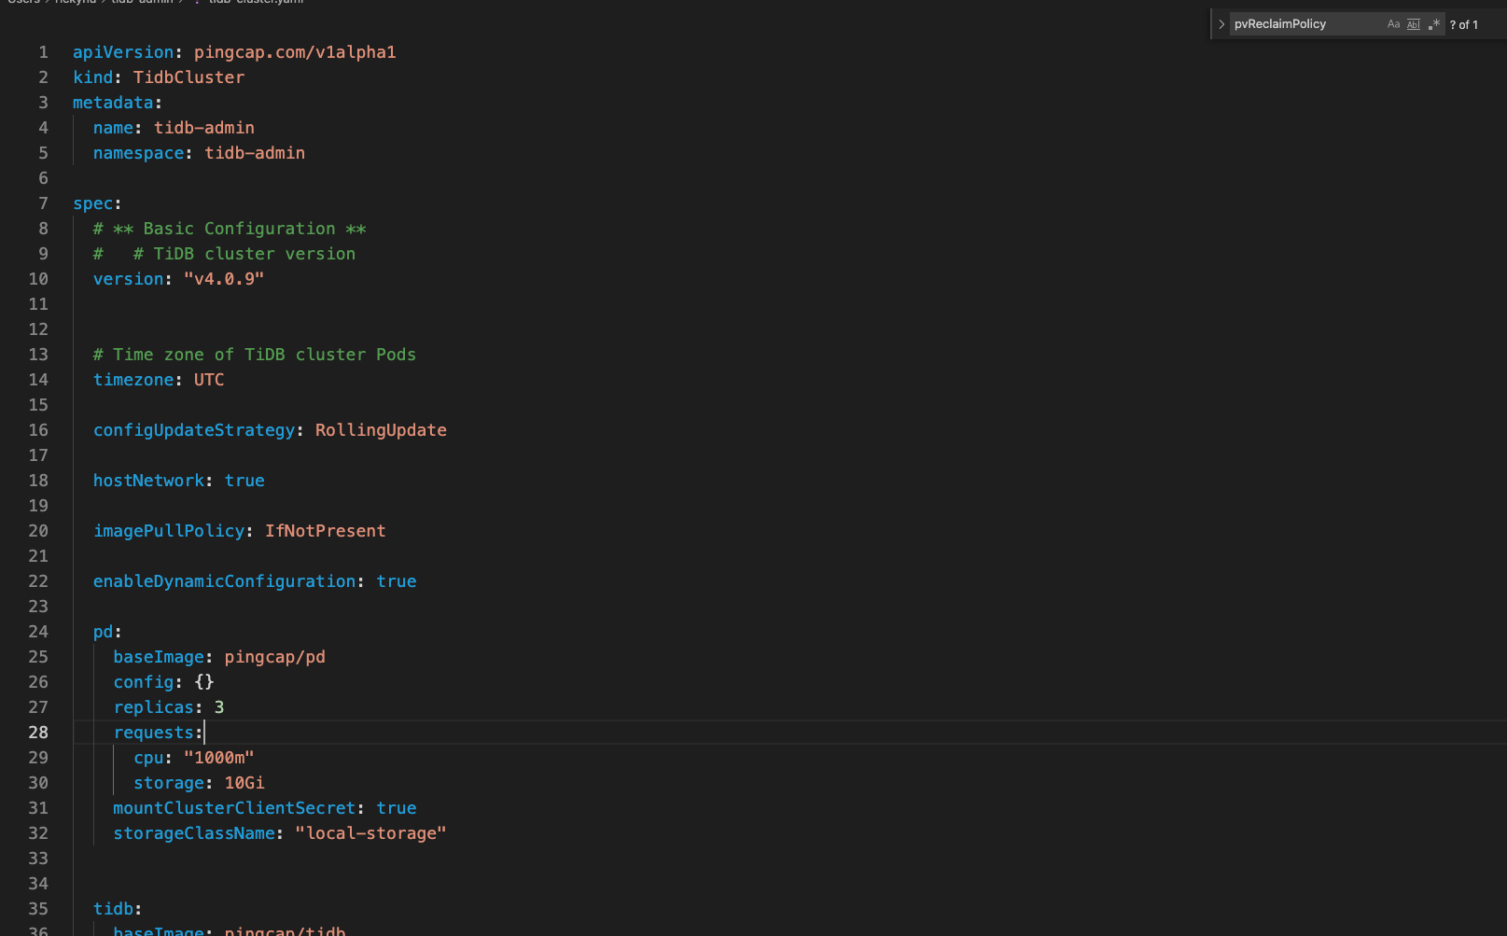Click line number 16 in the gutter
Image resolution: width=1507 pixels, height=936 pixels.
(38, 430)
